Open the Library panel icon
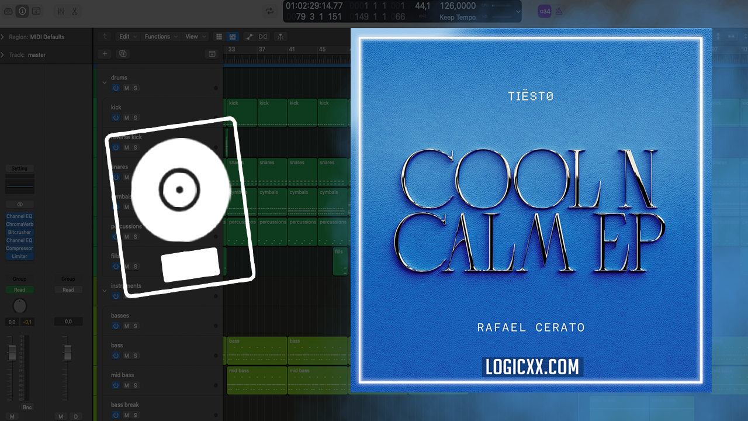This screenshot has height=421, width=748. tap(8, 11)
